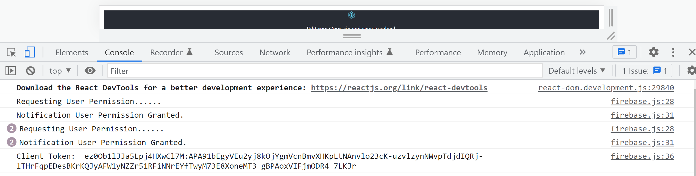Switch to the Elements tab
The width and height of the screenshot is (696, 176).
72,52
